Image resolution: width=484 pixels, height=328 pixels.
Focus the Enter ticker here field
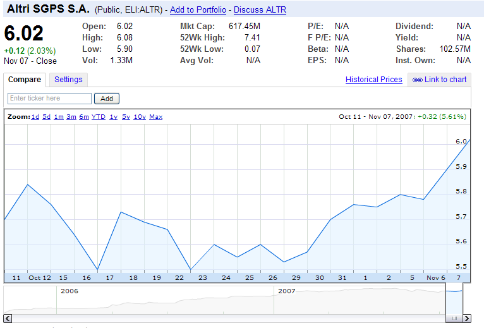49,99
